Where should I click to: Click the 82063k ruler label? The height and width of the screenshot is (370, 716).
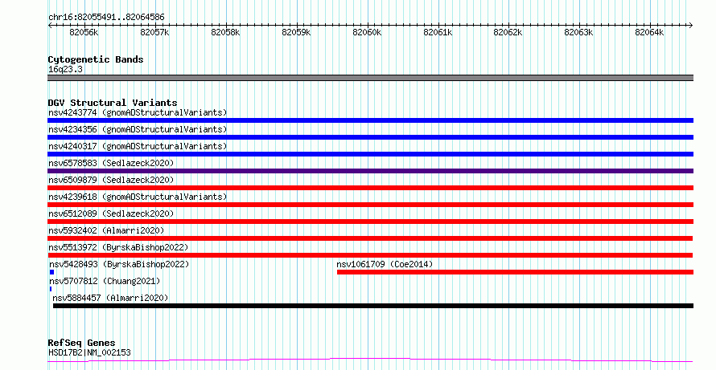coord(578,32)
